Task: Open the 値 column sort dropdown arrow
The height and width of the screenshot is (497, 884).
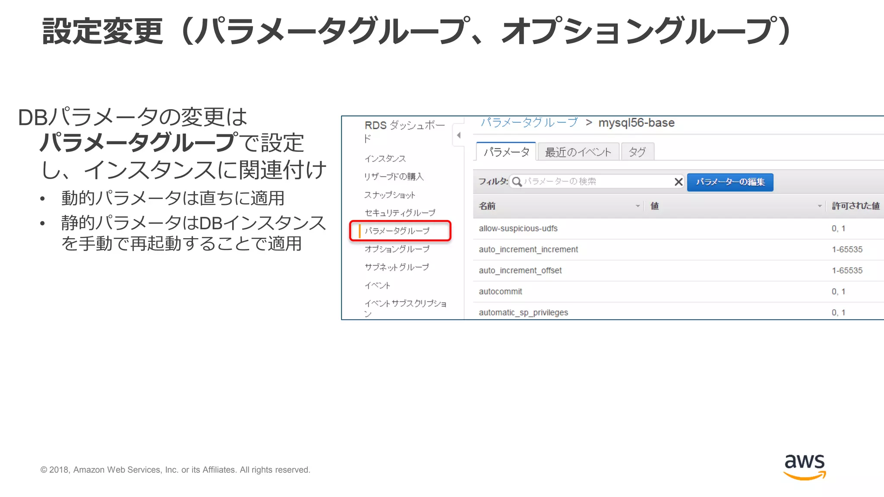Action: pyautogui.click(x=819, y=206)
